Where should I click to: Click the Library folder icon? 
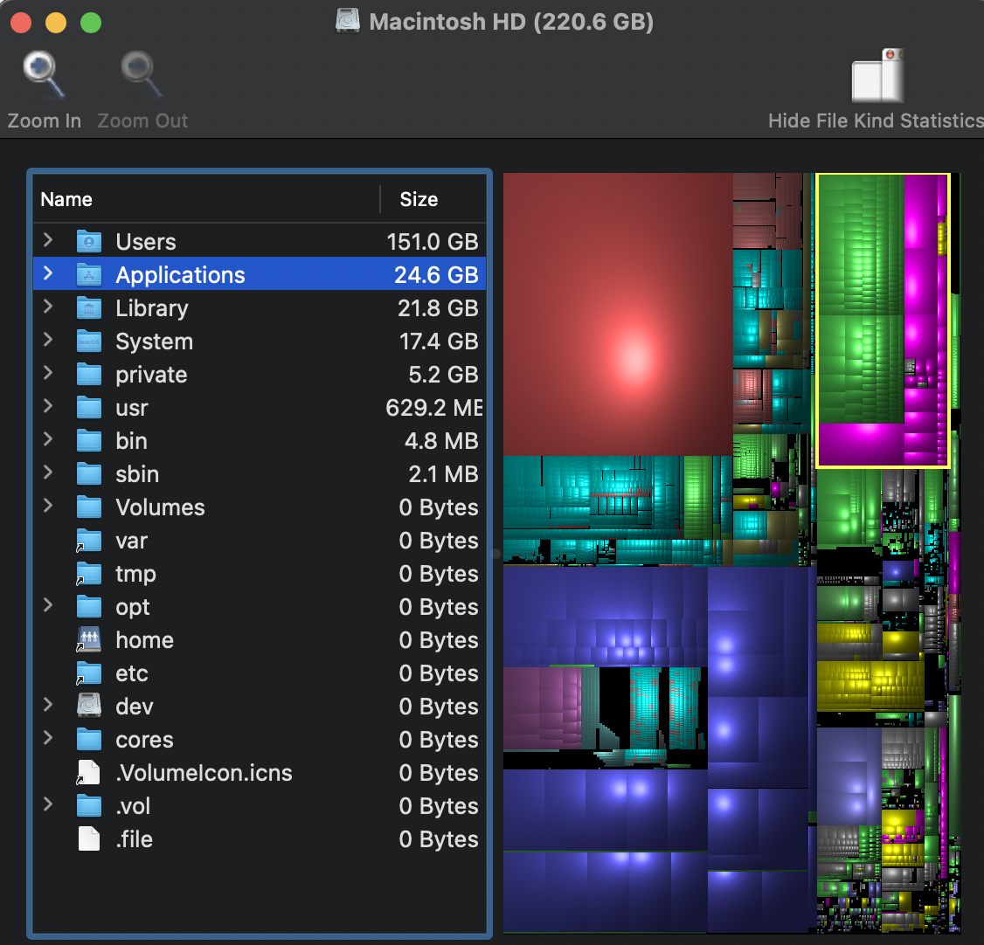tap(89, 308)
